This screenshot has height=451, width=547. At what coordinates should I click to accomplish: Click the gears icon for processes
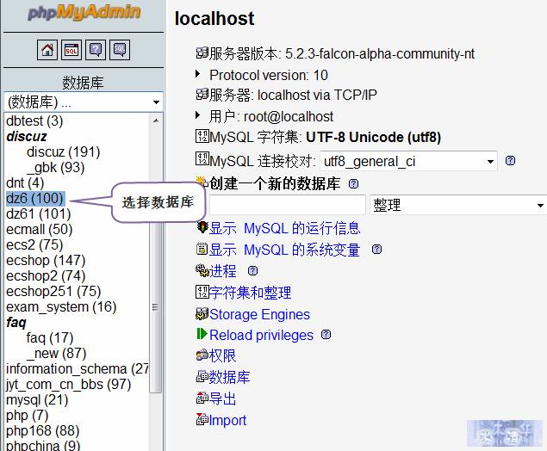(x=202, y=270)
